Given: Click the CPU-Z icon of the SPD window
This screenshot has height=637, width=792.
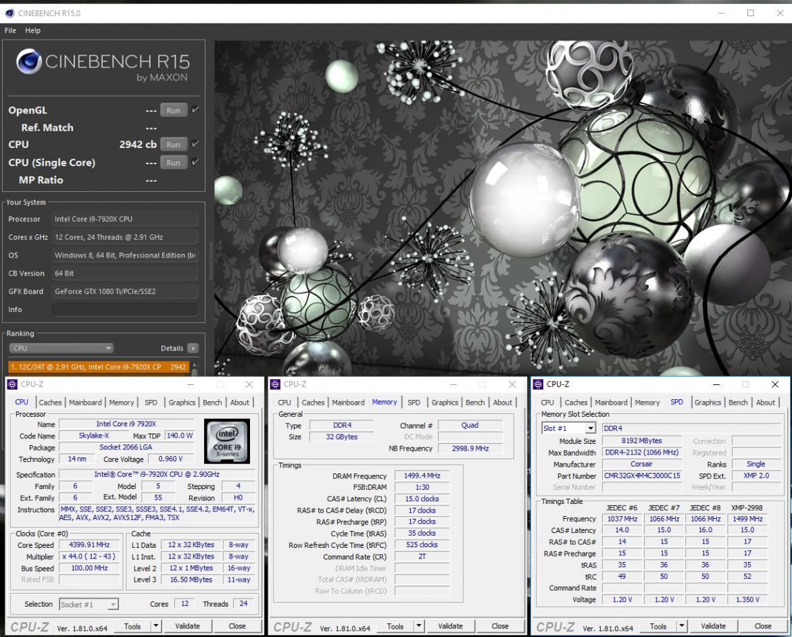Looking at the screenshot, I should click(x=538, y=384).
